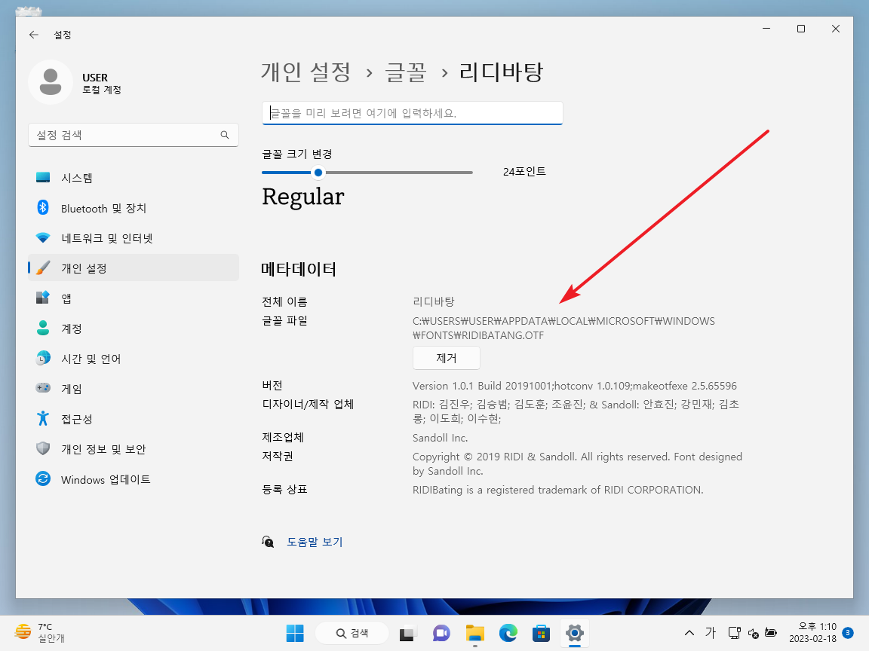This screenshot has width=869, height=651.
Task: Click the Windows 업데이트 sync icon
Action: point(43,479)
